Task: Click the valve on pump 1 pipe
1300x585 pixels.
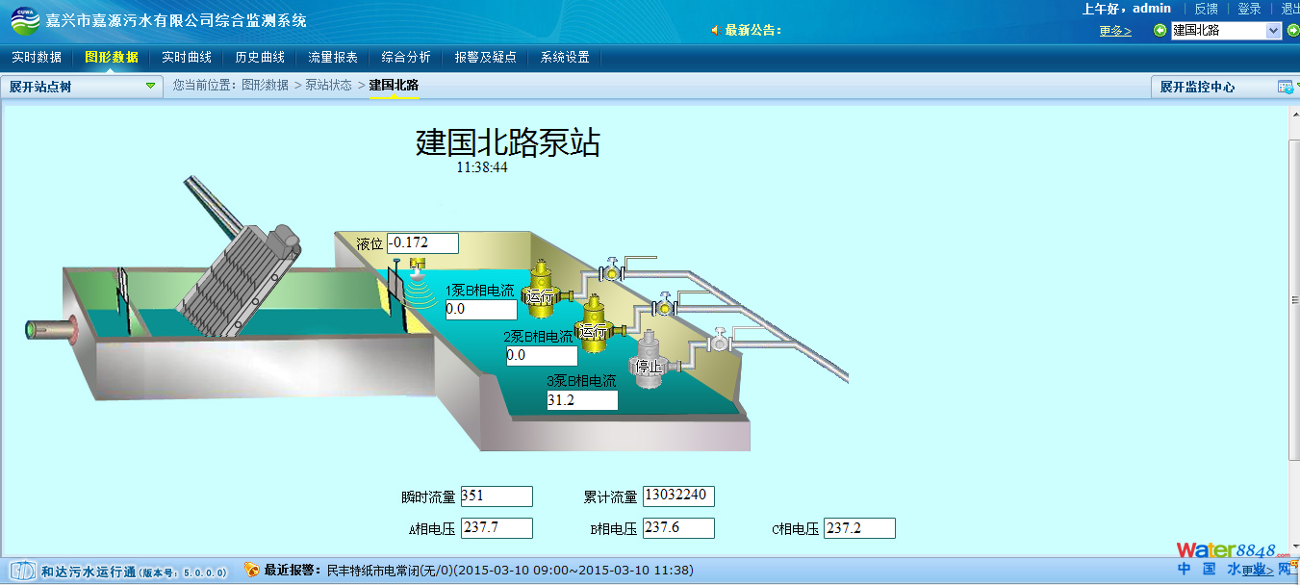Action: click(x=610, y=273)
